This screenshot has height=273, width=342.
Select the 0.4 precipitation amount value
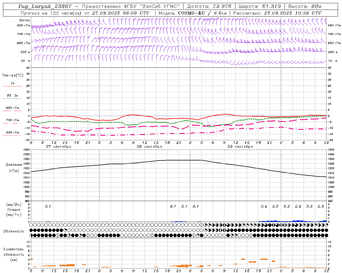(264, 206)
